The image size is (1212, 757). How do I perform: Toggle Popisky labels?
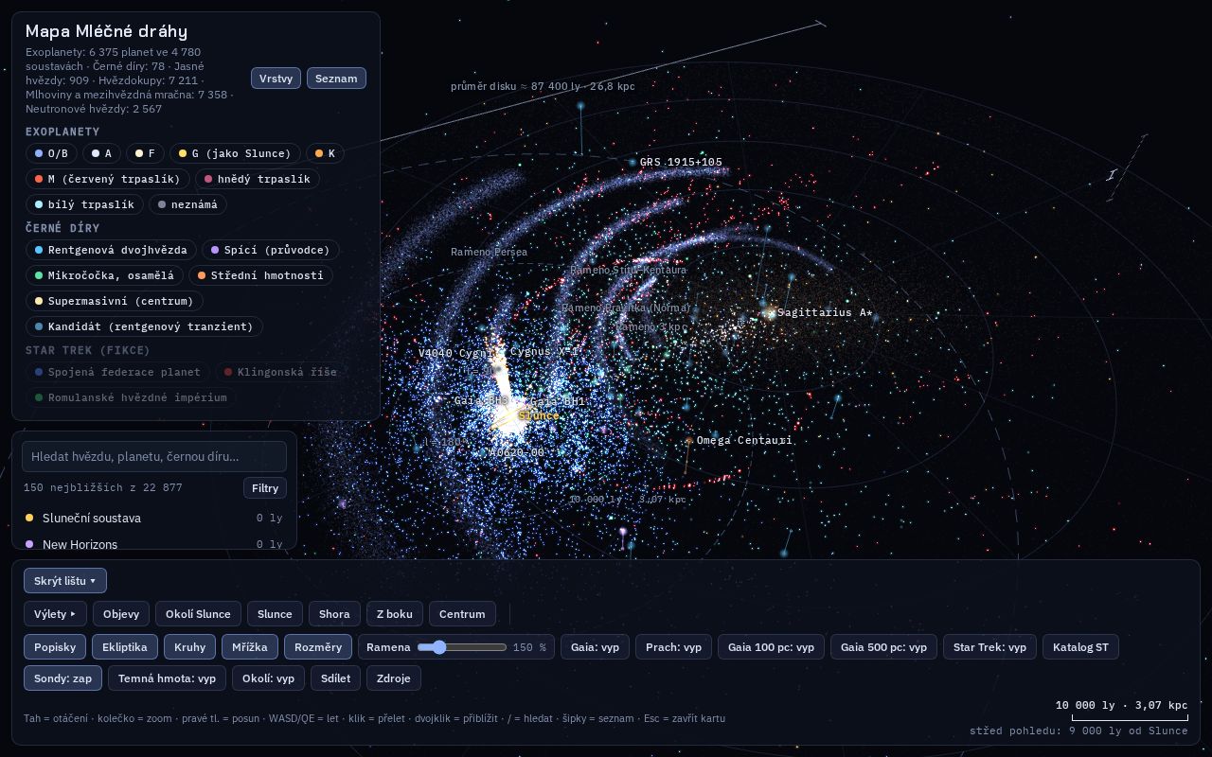tap(55, 647)
